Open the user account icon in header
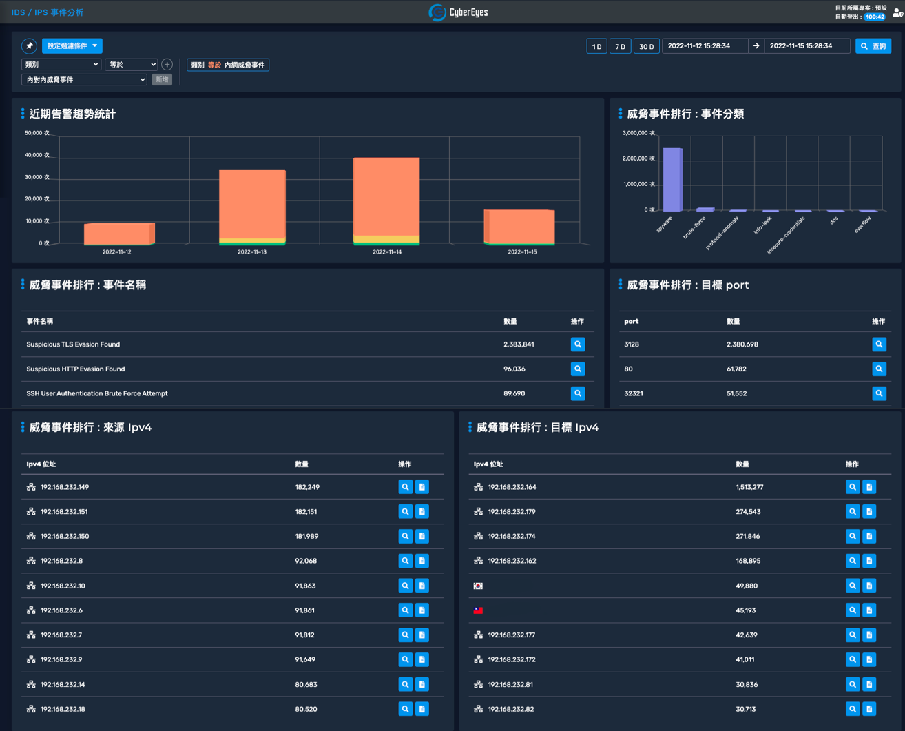Viewport: 905px width, 731px height. point(897,12)
